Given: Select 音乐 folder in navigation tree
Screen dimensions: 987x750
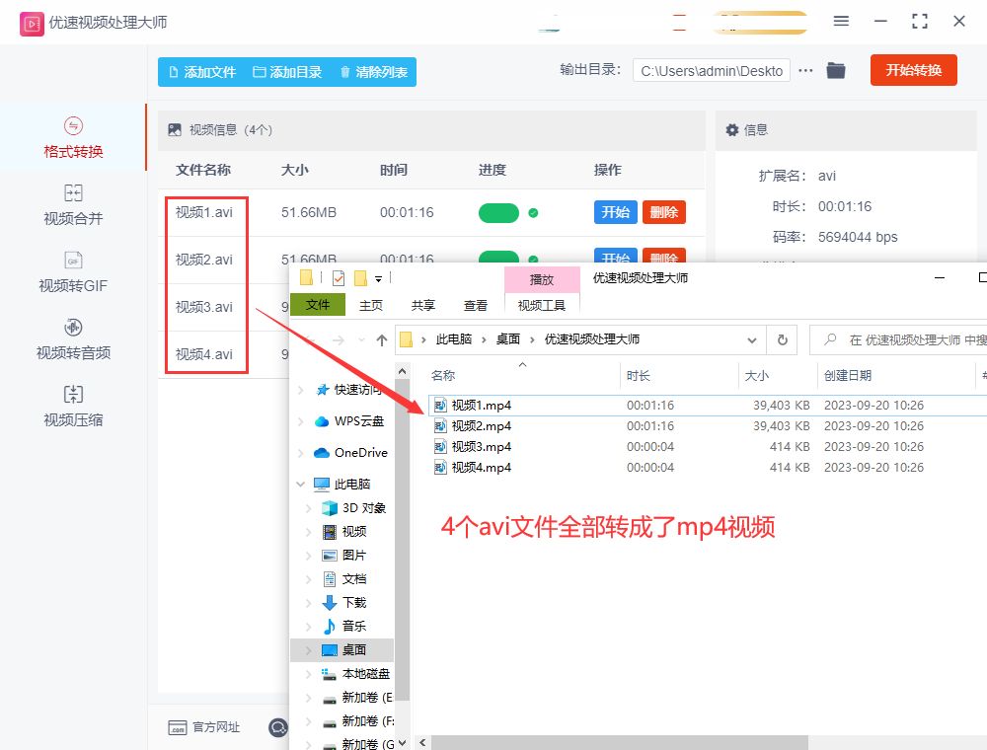Looking at the screenshot, I should tap(353, 626).
